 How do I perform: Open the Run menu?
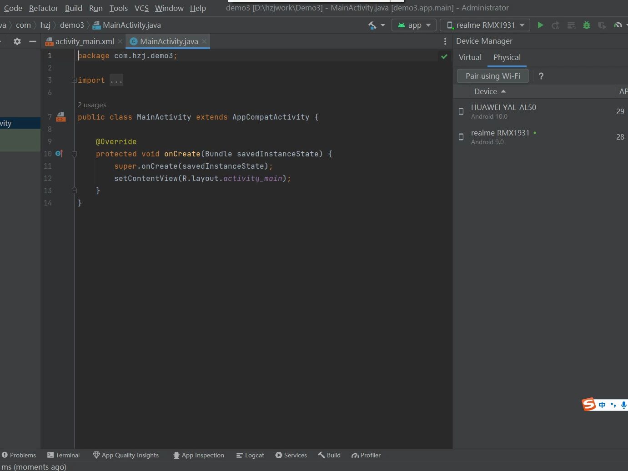tap(96, 8)
